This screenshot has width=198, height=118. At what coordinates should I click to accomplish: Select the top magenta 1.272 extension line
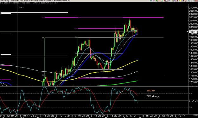point(104,17)
